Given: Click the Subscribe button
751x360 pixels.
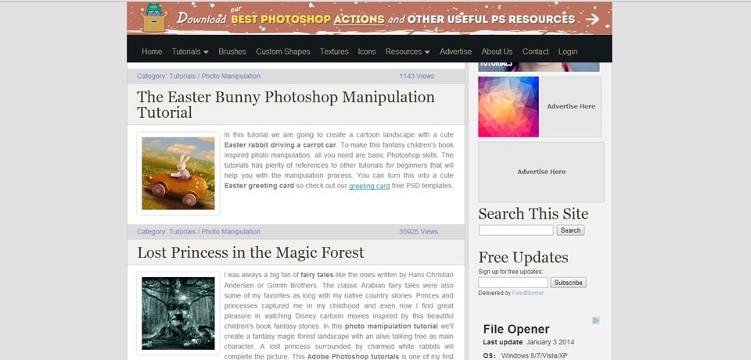Looking at the screenshot, I should (x=568, y=283).
